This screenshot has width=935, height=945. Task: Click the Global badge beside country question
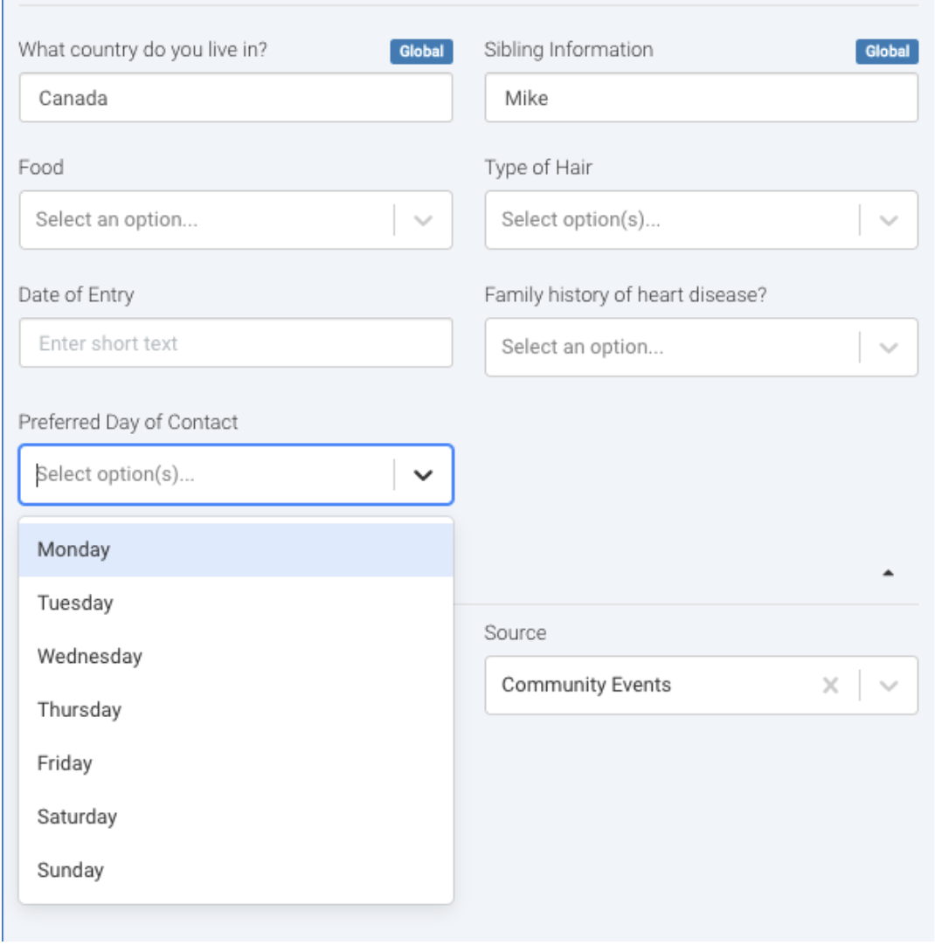click(x=421, y=52)
